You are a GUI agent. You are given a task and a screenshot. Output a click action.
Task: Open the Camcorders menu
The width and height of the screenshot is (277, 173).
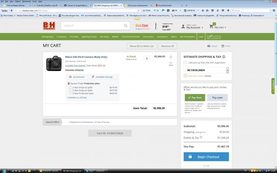149,37
